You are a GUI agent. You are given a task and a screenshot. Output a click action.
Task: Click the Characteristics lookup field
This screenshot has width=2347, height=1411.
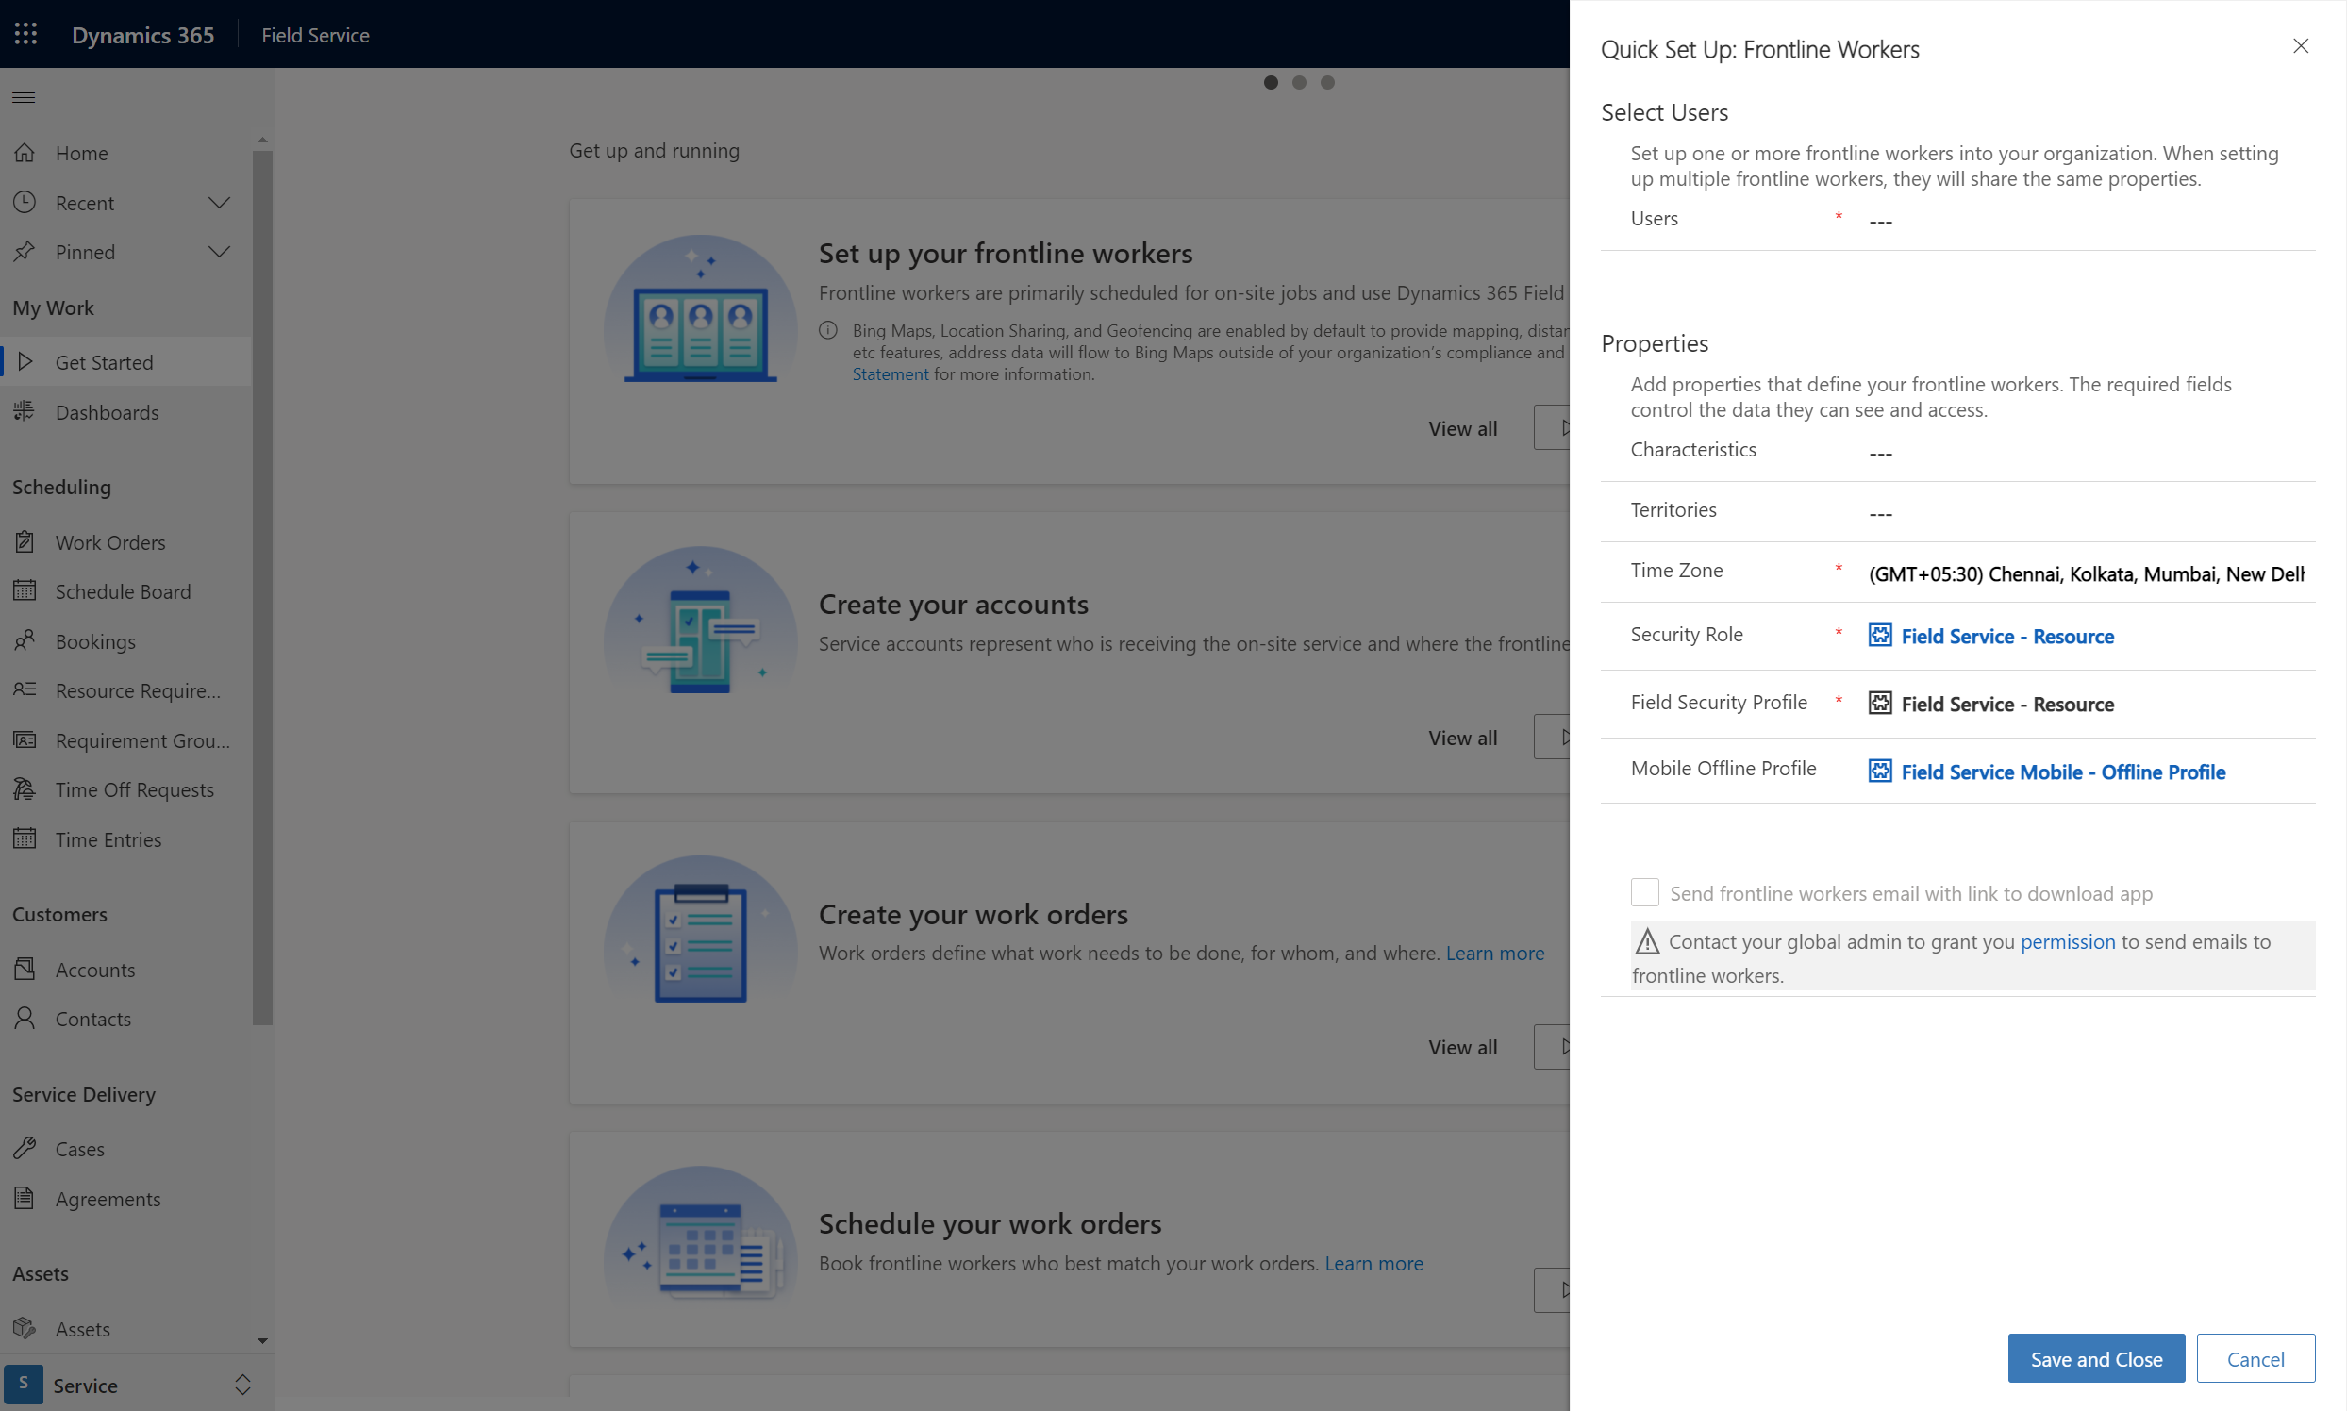click(x=2086, y=453)
